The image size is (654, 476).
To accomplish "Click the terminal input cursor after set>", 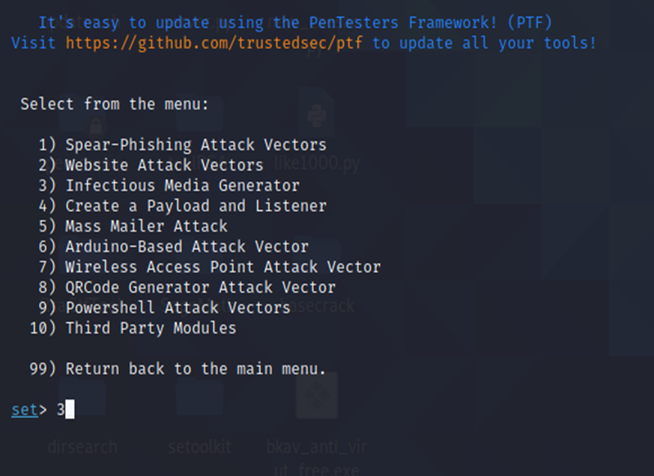I will click(69, 409).
